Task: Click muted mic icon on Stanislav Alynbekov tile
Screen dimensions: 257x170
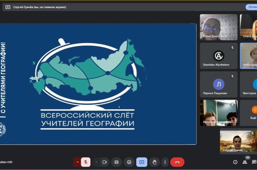Action: [x=233, y=48]
